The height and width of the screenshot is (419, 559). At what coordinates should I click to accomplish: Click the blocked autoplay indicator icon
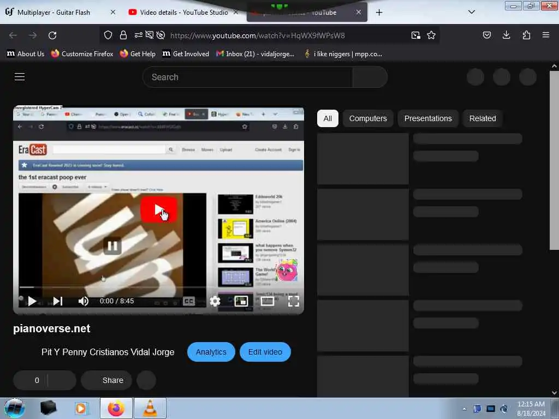161,35
